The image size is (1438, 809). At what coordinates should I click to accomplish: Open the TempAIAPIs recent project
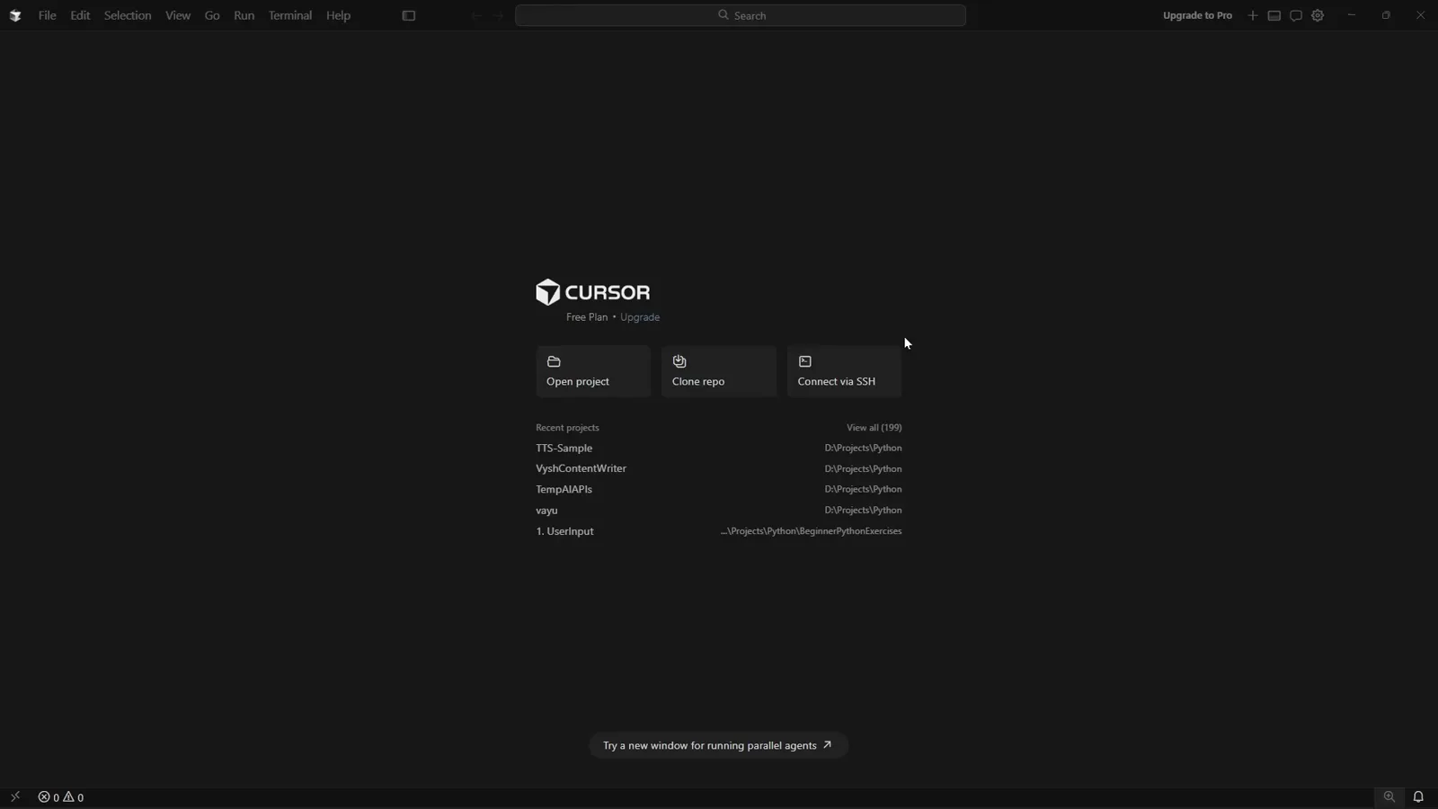(719, 489)
